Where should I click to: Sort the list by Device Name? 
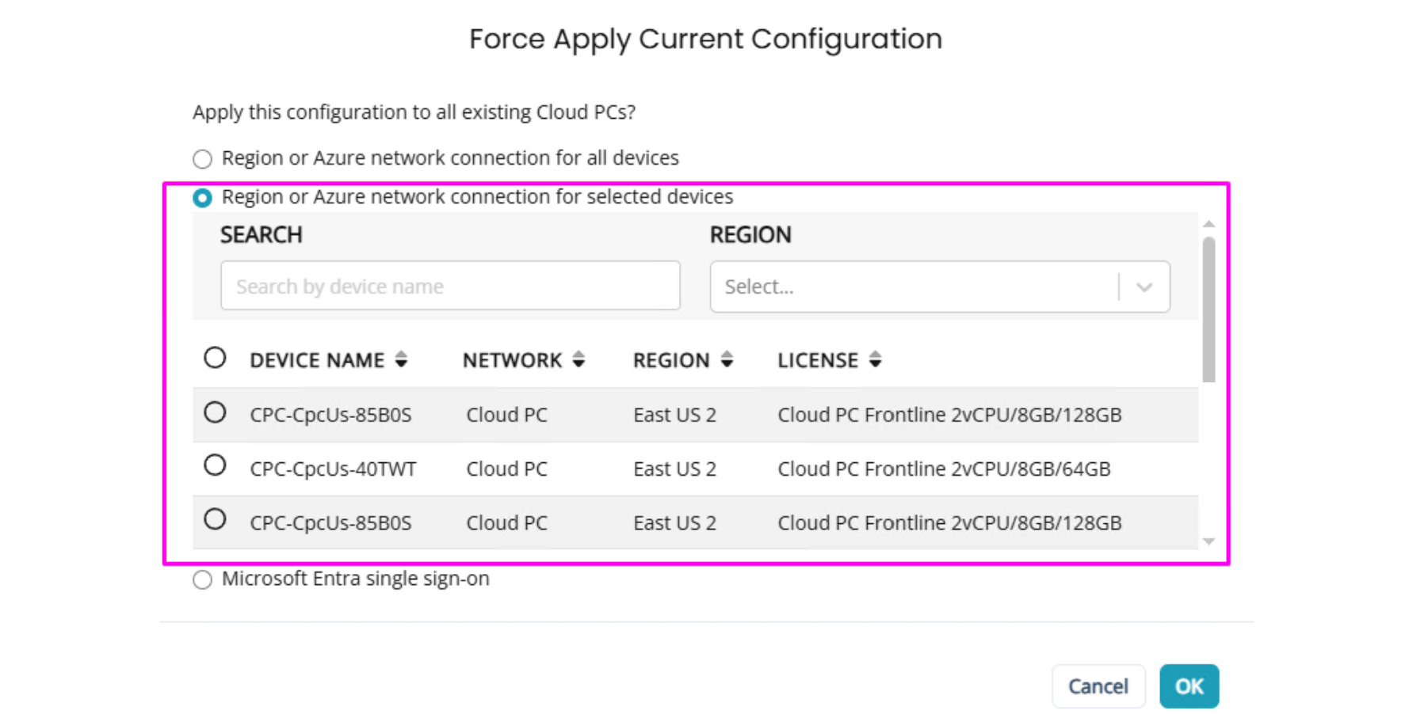401,360
